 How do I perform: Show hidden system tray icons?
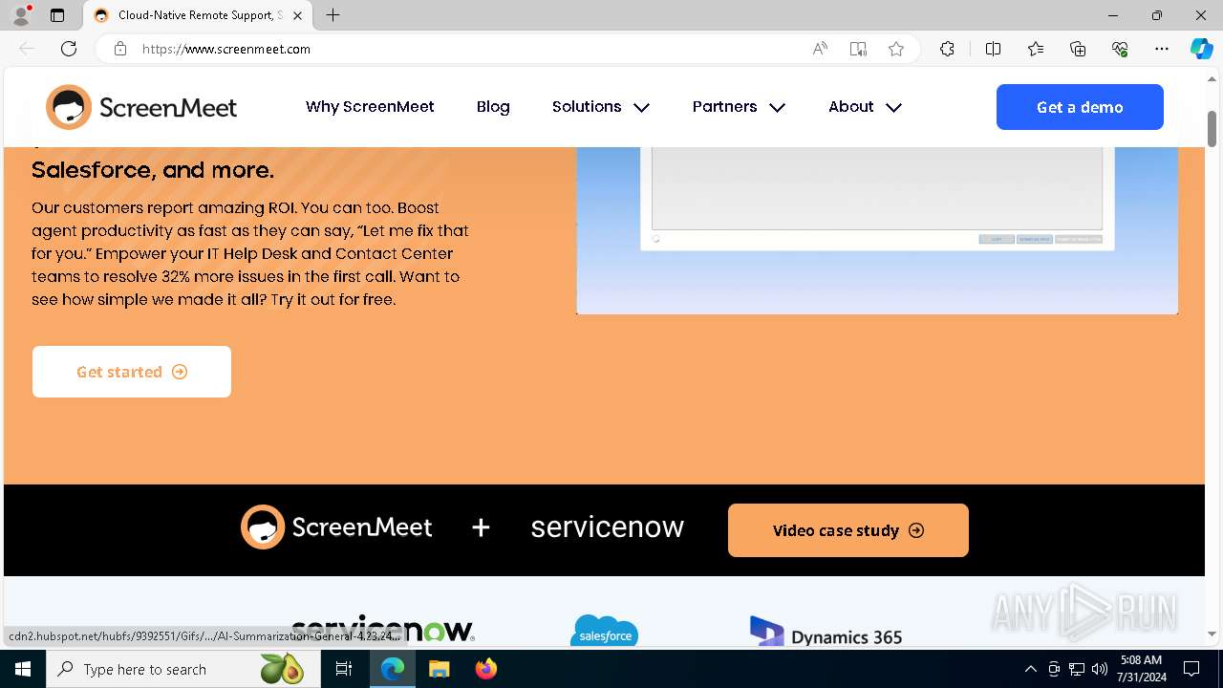coord(1030,669)
